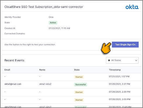Click the Created At value 07/20/2021, 11:10 AM
The width and height of the screenshot is (143, 108).
(59, 28)
